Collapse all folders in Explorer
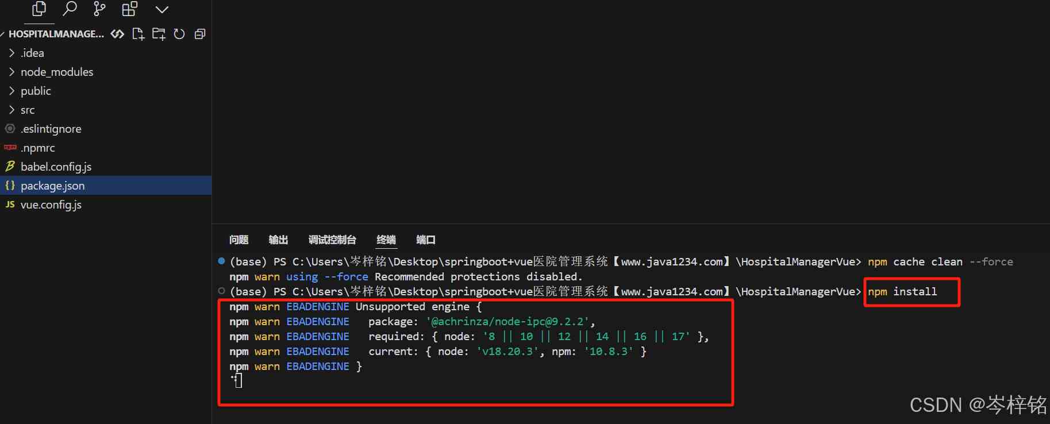 pyautogui.click(x=200, y=34)
